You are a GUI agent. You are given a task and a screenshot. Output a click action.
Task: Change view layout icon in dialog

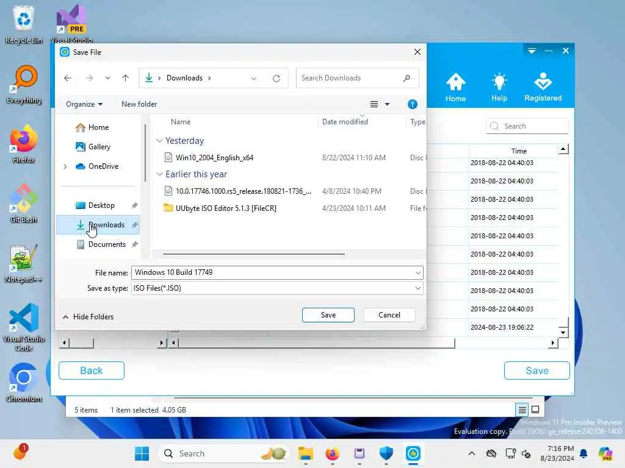374,104
